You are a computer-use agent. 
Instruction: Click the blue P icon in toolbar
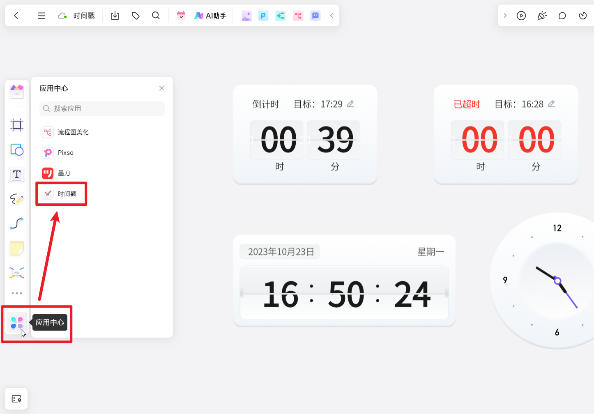[263, 16]
